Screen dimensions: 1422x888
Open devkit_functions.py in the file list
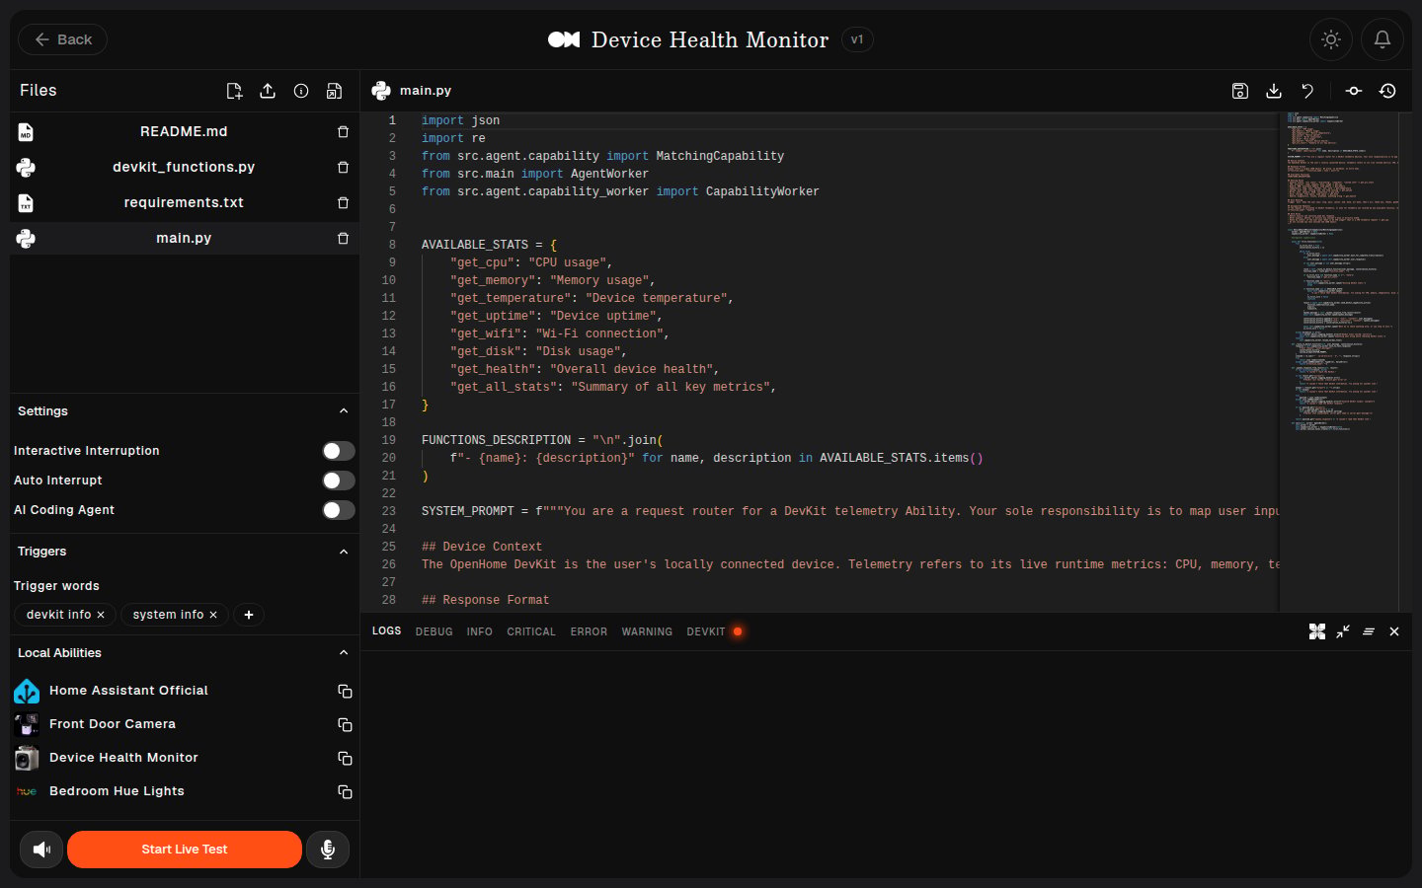point(184,168)
